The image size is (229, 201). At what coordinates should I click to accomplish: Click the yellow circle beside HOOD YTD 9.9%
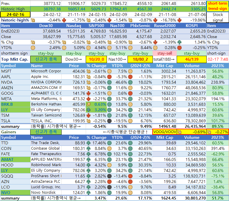(x=109, y=165)
